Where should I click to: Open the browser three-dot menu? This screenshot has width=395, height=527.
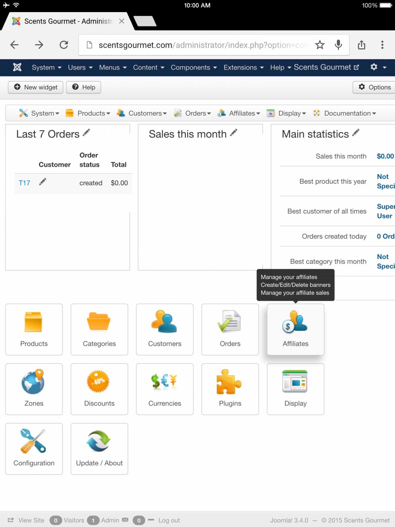click(382, 45)
